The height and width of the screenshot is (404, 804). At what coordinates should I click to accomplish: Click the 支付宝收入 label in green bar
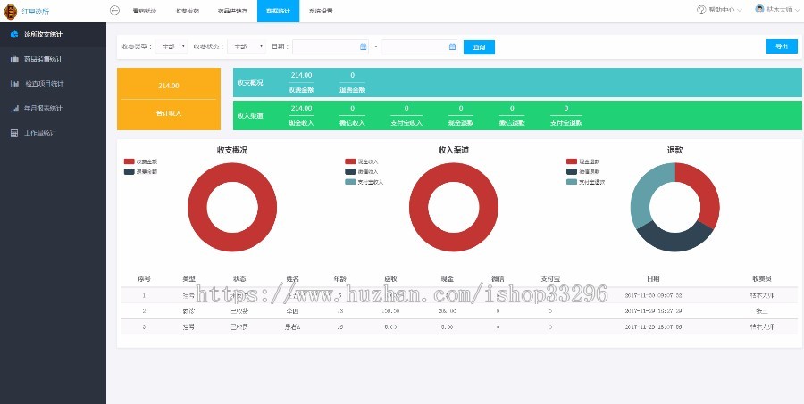[x=406, y=123]
